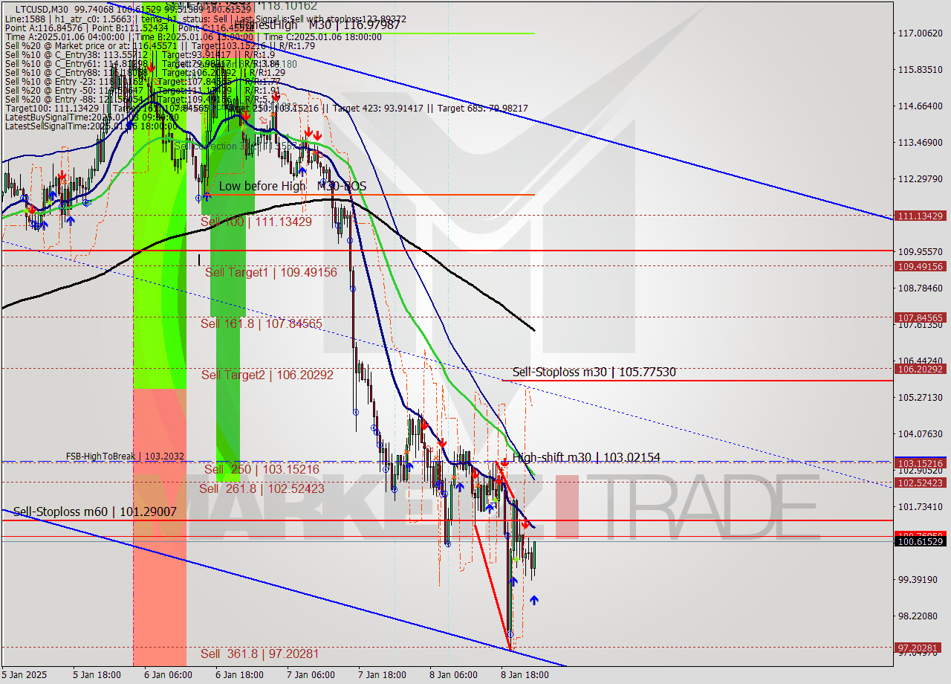Click the '7 Jan 06:00' time label
This screenshot has width=951, height=684.
tap(311, 675)
